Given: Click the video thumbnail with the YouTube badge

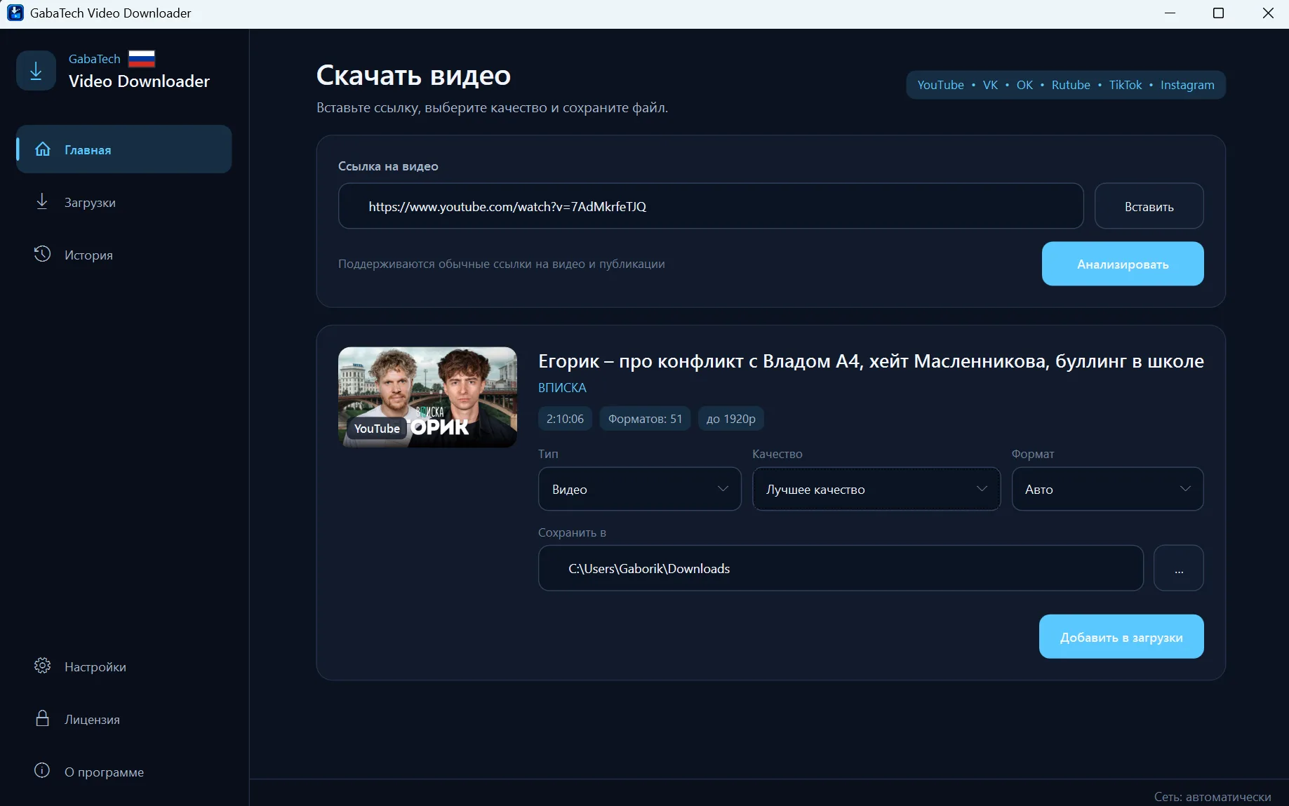Looking at the screenshot, I should (427, 397).
